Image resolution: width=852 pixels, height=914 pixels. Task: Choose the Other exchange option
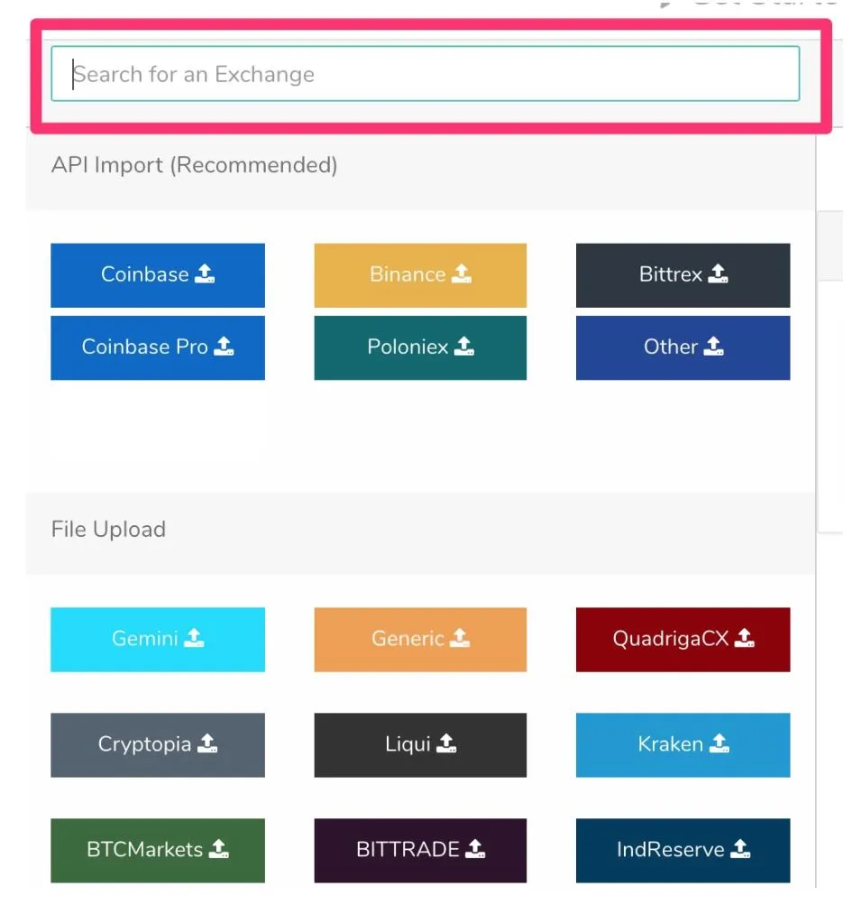pyautogui.click(x=683, y=347)
